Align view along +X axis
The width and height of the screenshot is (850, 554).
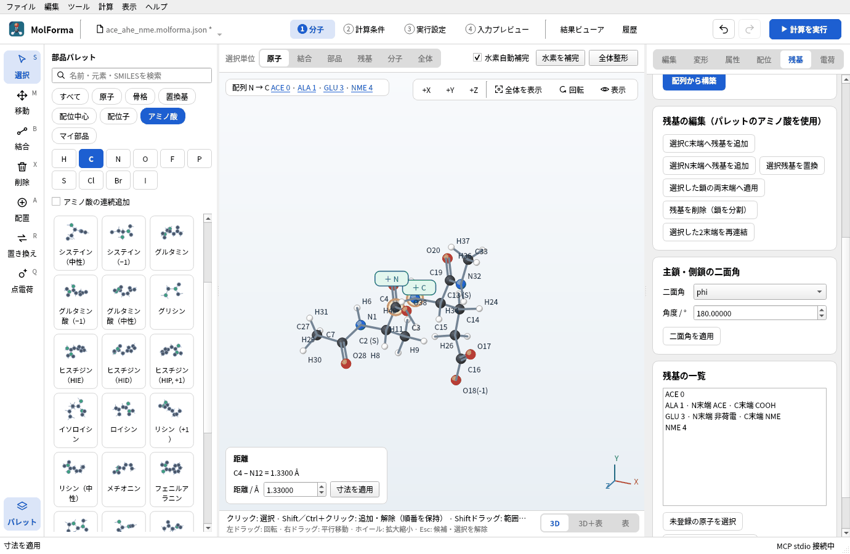[x=426, y=90]
